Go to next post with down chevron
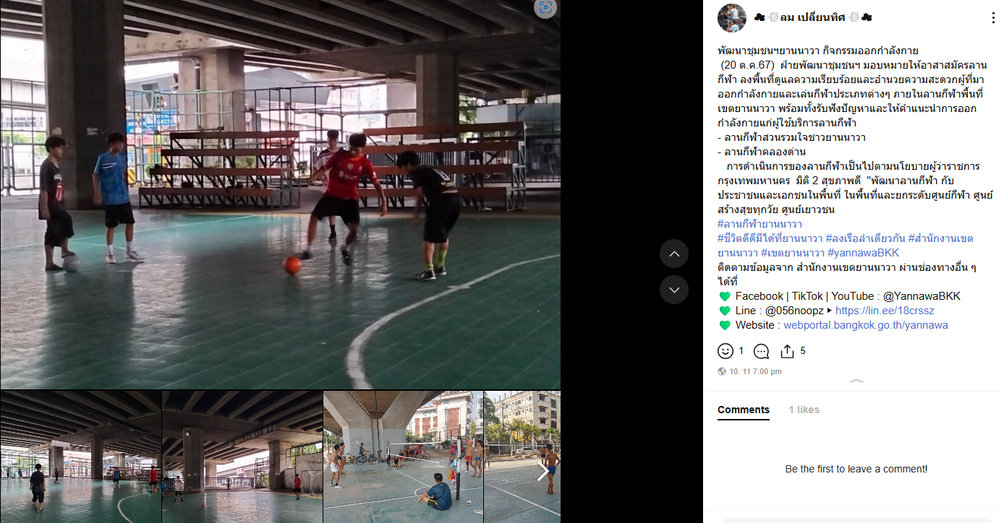Screen dimensions: 1004x523 click(674, 290)
